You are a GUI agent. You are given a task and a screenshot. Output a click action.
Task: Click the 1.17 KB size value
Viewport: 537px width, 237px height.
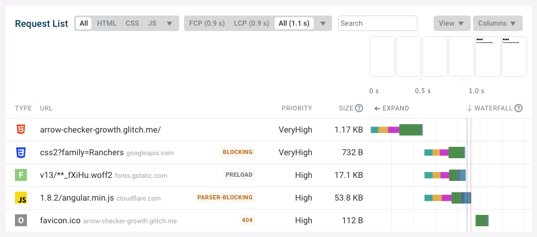click(349, 130)
